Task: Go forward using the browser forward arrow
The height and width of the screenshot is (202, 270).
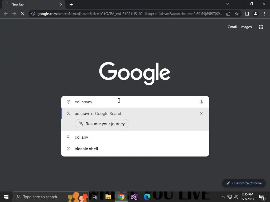Action: [14, 14]
